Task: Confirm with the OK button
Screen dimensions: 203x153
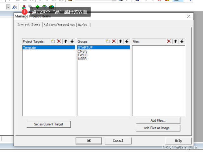Action: (x=89, y=141)
